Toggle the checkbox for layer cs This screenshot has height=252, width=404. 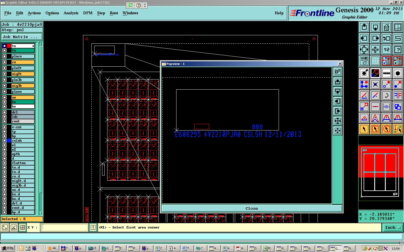[x=4, y=62]
